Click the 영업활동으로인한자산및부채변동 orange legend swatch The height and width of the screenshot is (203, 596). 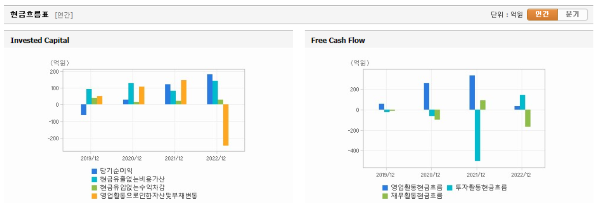94,195
